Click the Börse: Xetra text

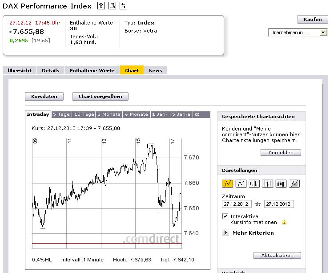(141, 31)
